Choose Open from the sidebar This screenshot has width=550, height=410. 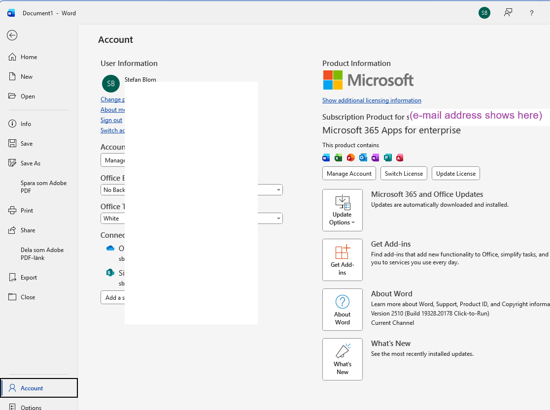(38, 96)
